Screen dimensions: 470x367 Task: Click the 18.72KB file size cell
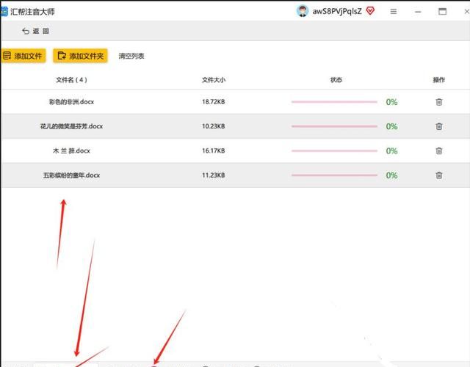214,102
